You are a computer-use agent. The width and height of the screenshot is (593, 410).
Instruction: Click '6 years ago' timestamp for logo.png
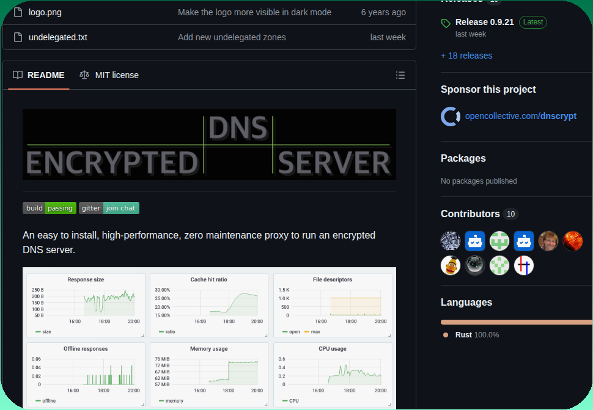pos(383,12)
